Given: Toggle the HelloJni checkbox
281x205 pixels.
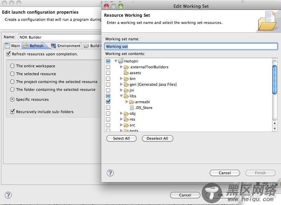Looking at the screenshot, I should [108, 61].
